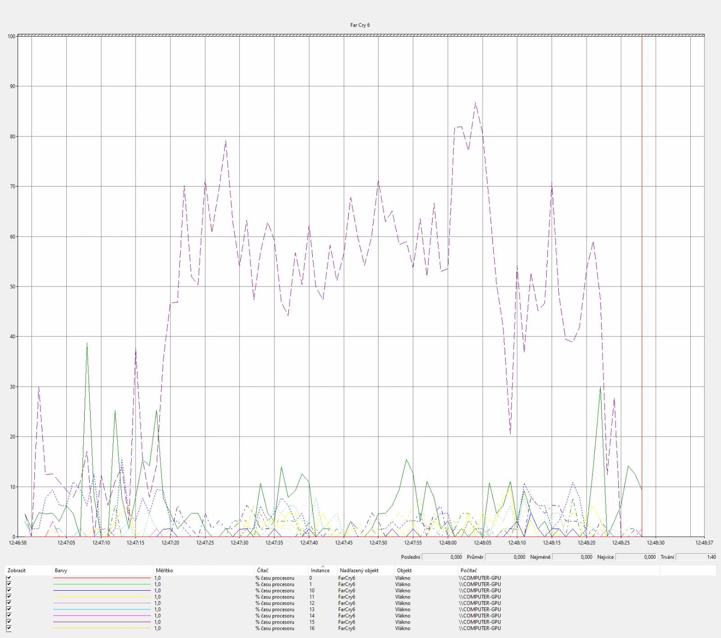Screen dimensions: 721x638
Task: Select the cyan color line of instance 13
Action: click(102, 609)
